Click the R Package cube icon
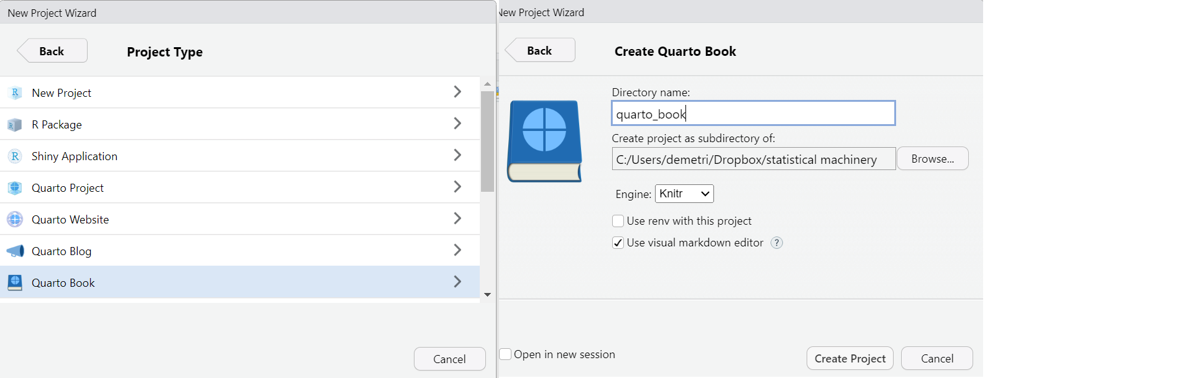The image size is (1177, 378). point(15,125)
